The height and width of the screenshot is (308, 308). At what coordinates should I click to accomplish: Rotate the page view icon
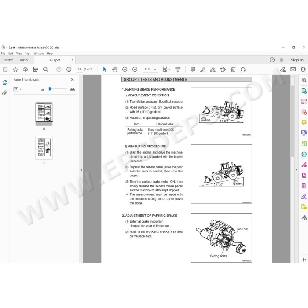[x=243, y=70]
